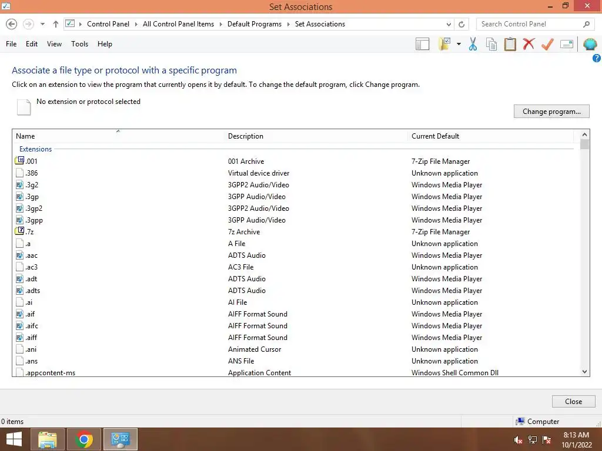
Task: Click the orange checkmark Properties icon
Action: click(x=547, y=44)
